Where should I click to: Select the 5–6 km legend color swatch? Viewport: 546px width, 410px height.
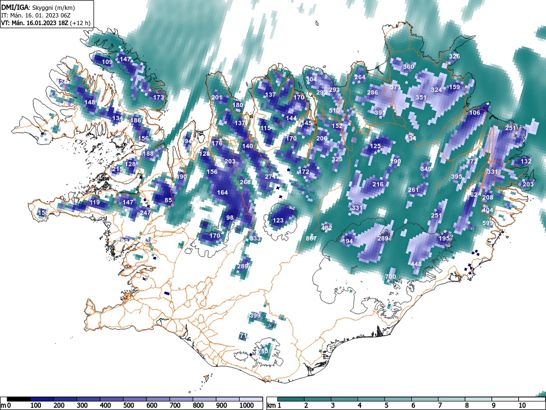399,399
